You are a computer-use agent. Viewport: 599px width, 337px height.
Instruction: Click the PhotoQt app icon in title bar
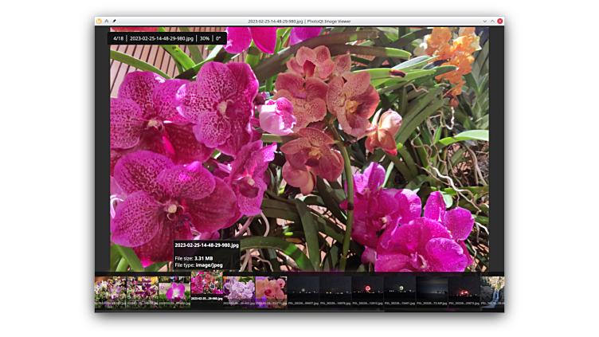pos(99,21)
